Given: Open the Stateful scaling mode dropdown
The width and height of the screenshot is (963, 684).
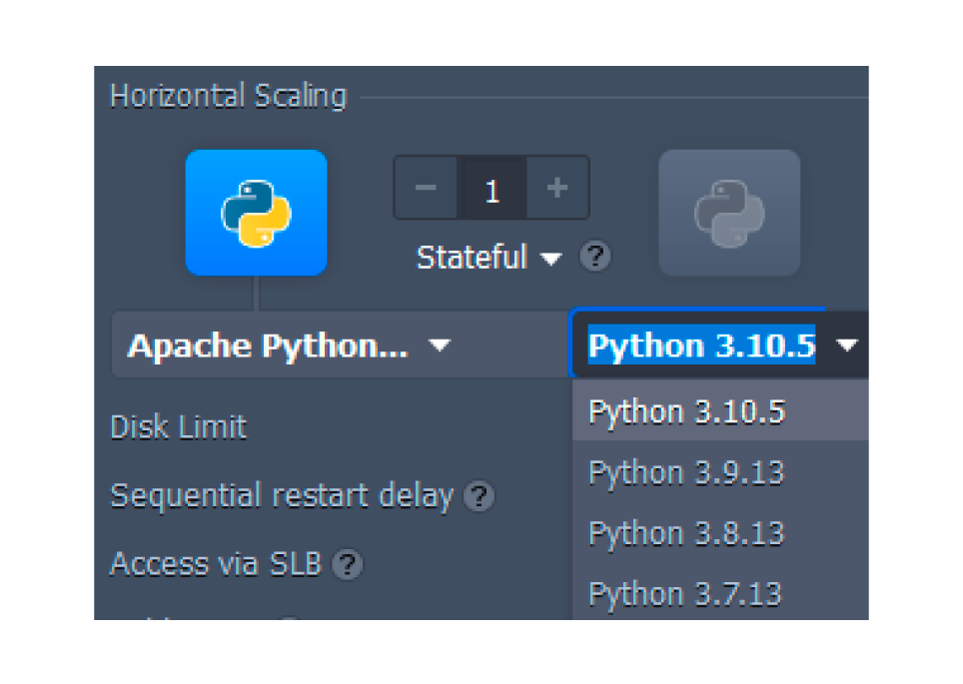Looking at the screenshot, I should [x=489, y=258].
